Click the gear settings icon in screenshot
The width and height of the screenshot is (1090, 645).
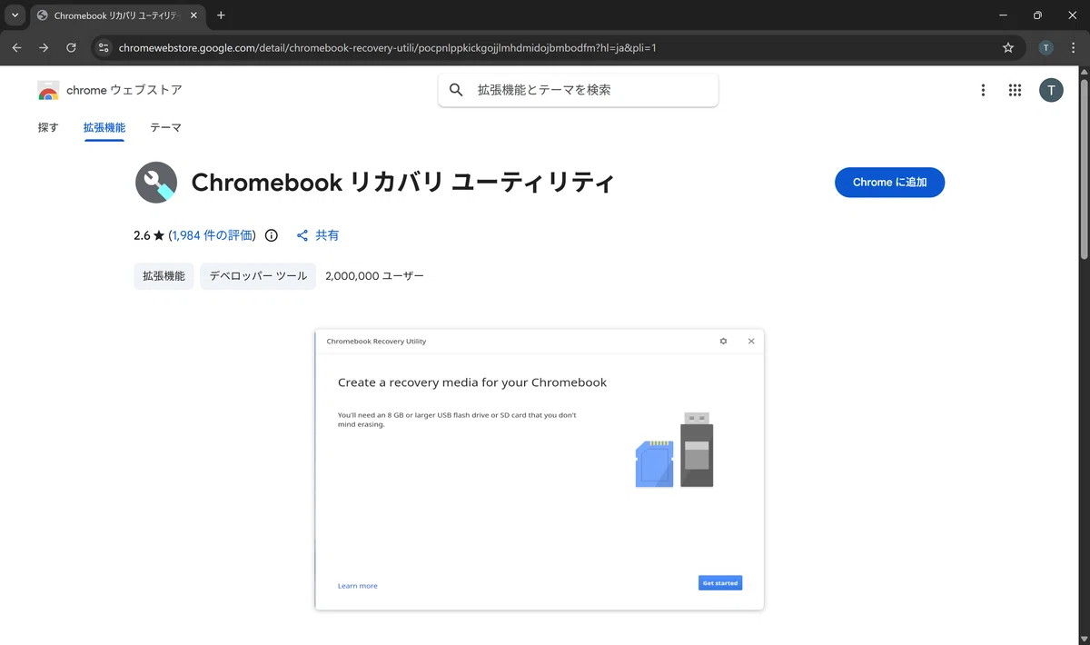pos(723,341)
